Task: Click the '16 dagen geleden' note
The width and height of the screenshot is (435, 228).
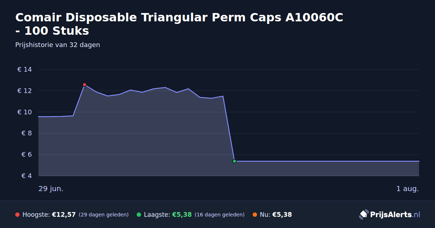Action: tap(220, 215)
